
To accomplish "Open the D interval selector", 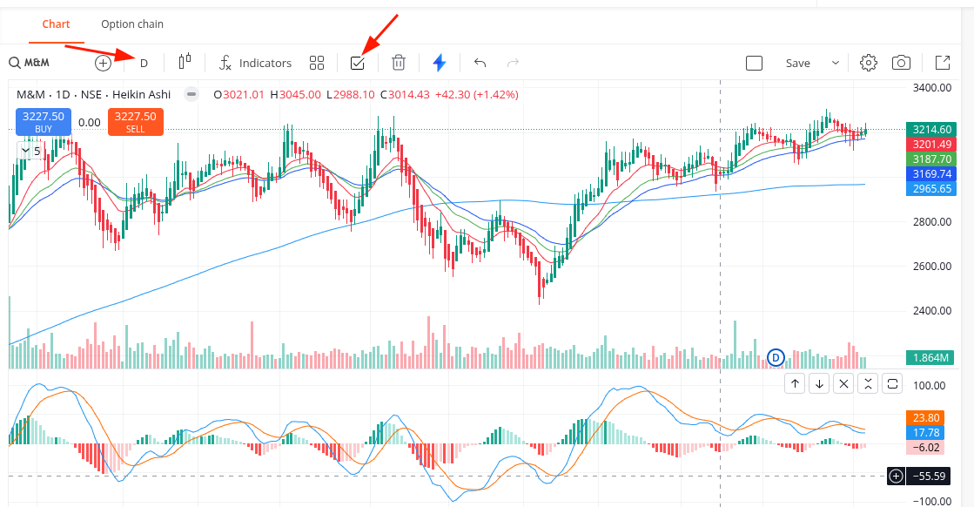I will [x=143, y=62].
